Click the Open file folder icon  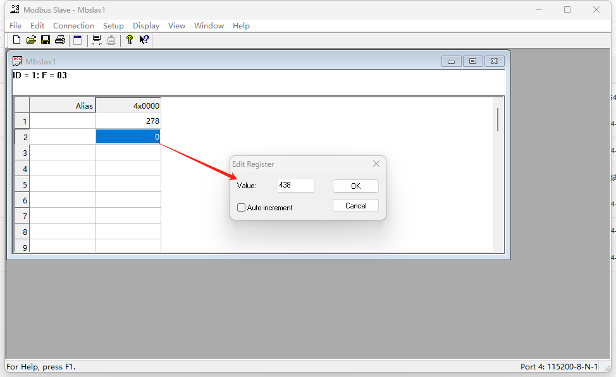click(x=31, y=40)
